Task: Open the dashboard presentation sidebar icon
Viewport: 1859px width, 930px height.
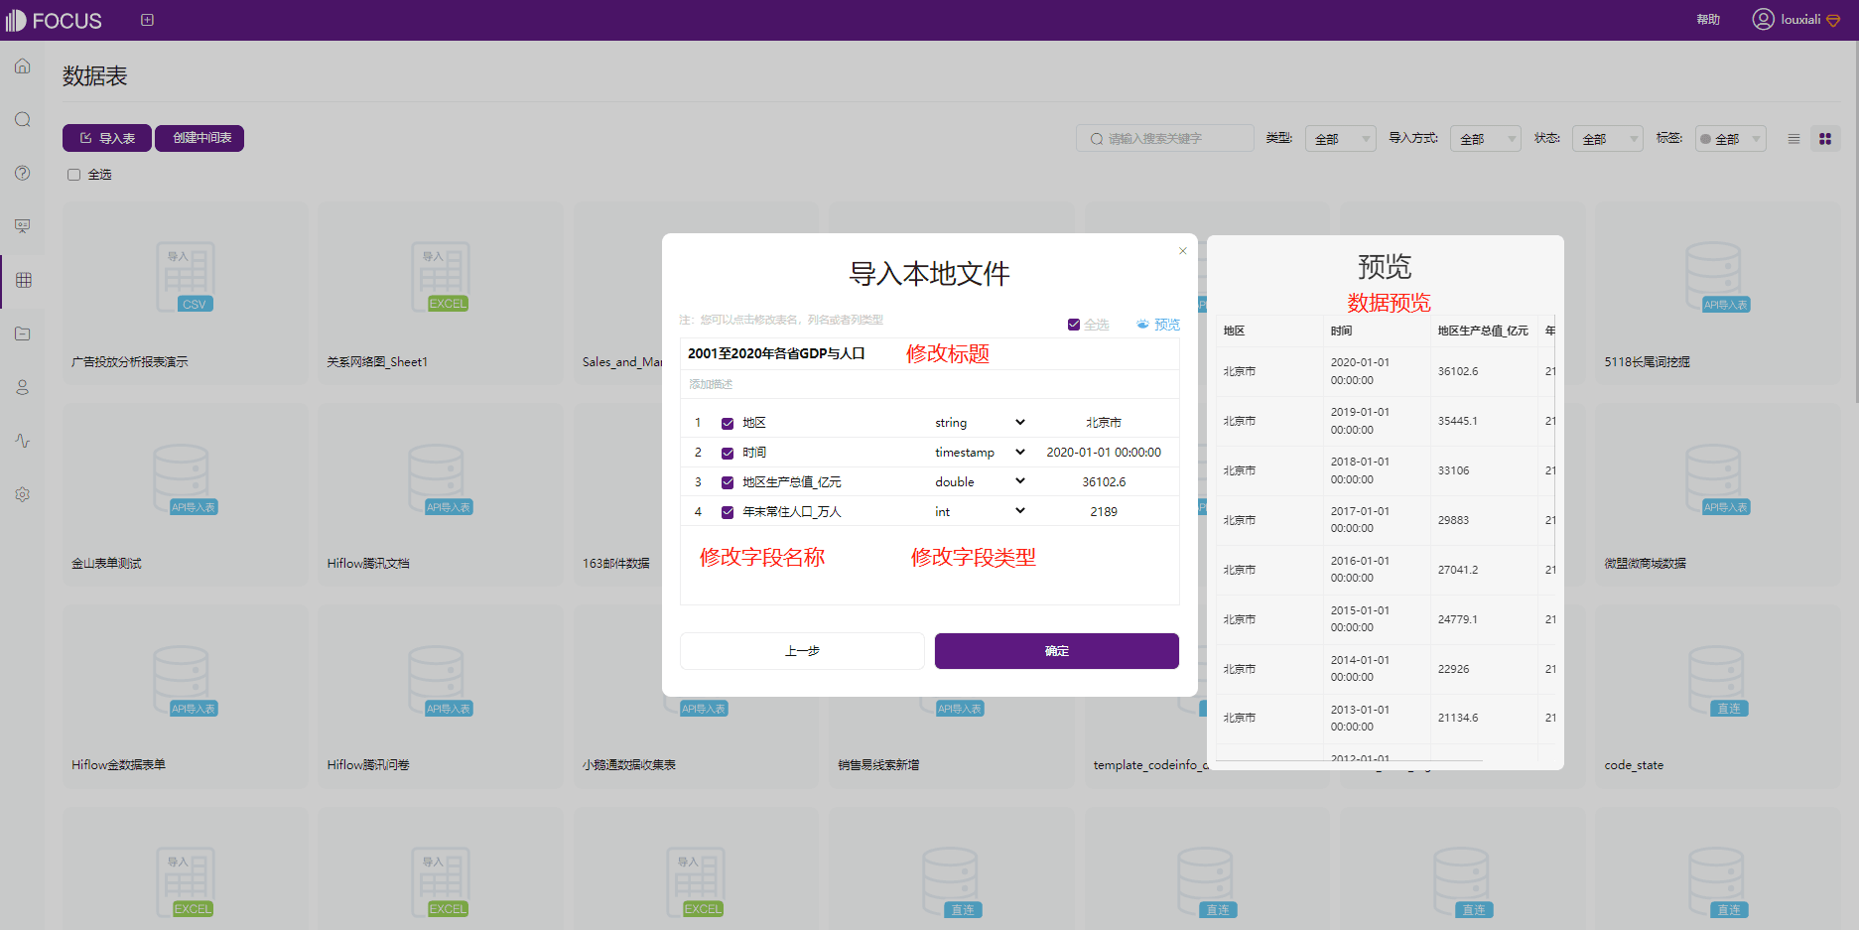Action: pyautogui.click(x=22, y=226)
